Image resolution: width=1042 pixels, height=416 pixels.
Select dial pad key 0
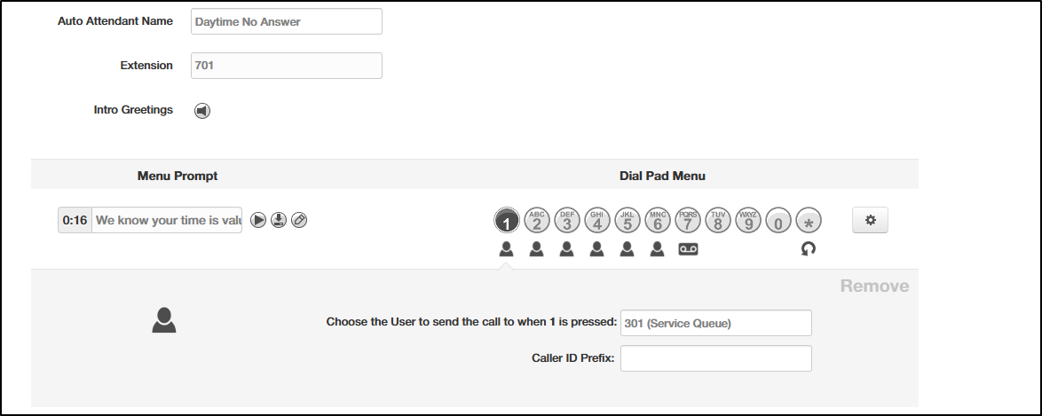pos(778,220)
